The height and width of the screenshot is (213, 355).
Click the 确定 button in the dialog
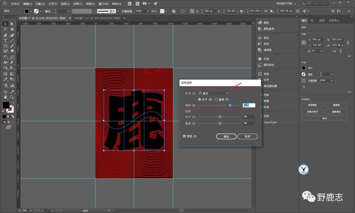click(x=226, y=137)
